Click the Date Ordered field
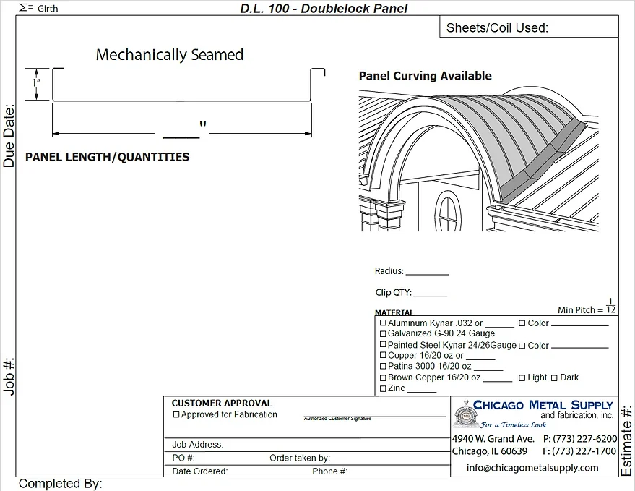The image size is (635, 491). pyautogui.click(x=237, y=471)
